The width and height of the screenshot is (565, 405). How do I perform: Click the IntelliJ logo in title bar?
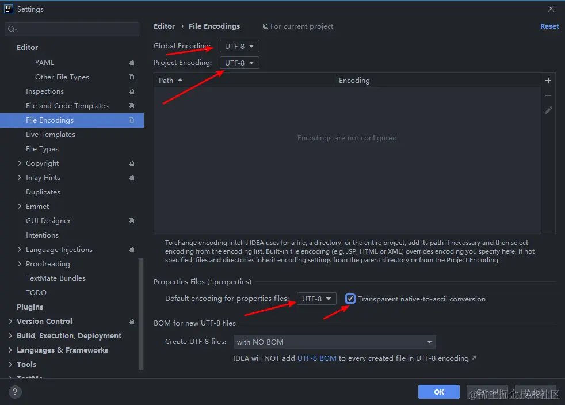point(8,9)
